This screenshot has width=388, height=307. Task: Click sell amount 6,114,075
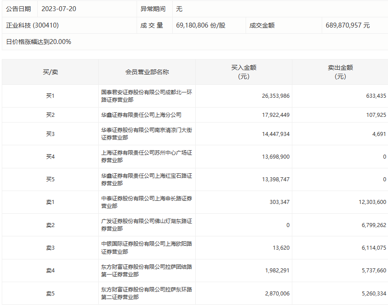click(374, 248)
